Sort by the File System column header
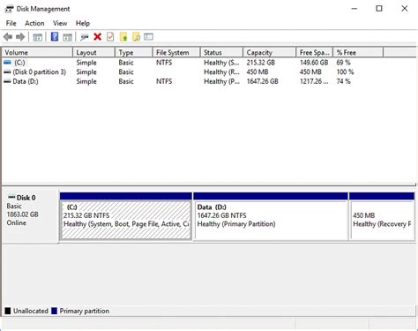This screenshot has width=418, height=331. 176,52
